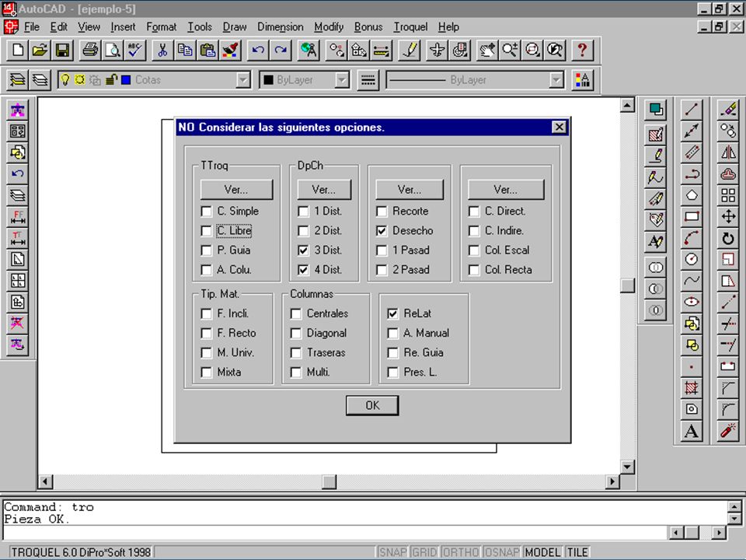Toggle TILE in the status bar
The image size is (746, 560).
coord(577,552)
